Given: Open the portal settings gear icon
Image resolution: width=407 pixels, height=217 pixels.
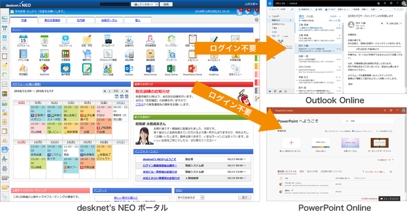Looking at the screenshot, I should [x=257, y=20].
